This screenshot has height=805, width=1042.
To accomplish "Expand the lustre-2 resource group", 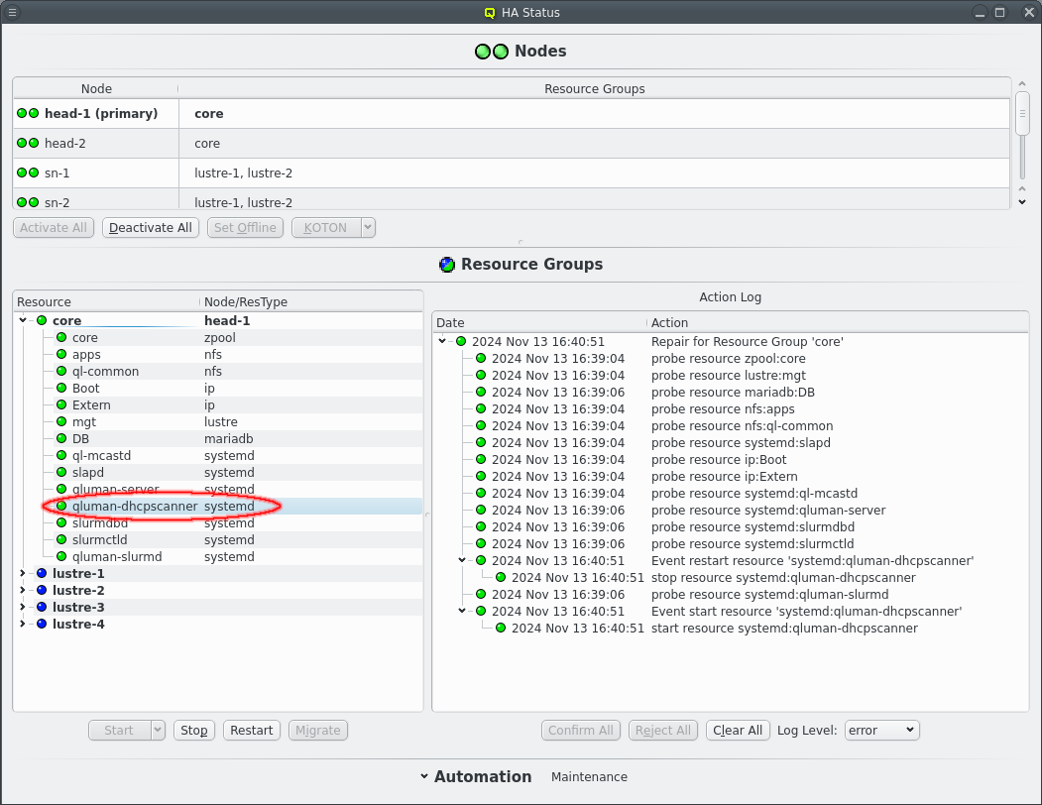I will pyautogui.click(x=23, y=590).
